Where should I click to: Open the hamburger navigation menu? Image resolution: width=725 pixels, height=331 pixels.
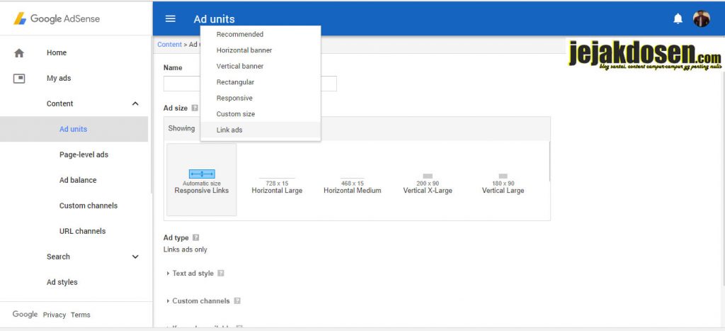tap(170, 18)
